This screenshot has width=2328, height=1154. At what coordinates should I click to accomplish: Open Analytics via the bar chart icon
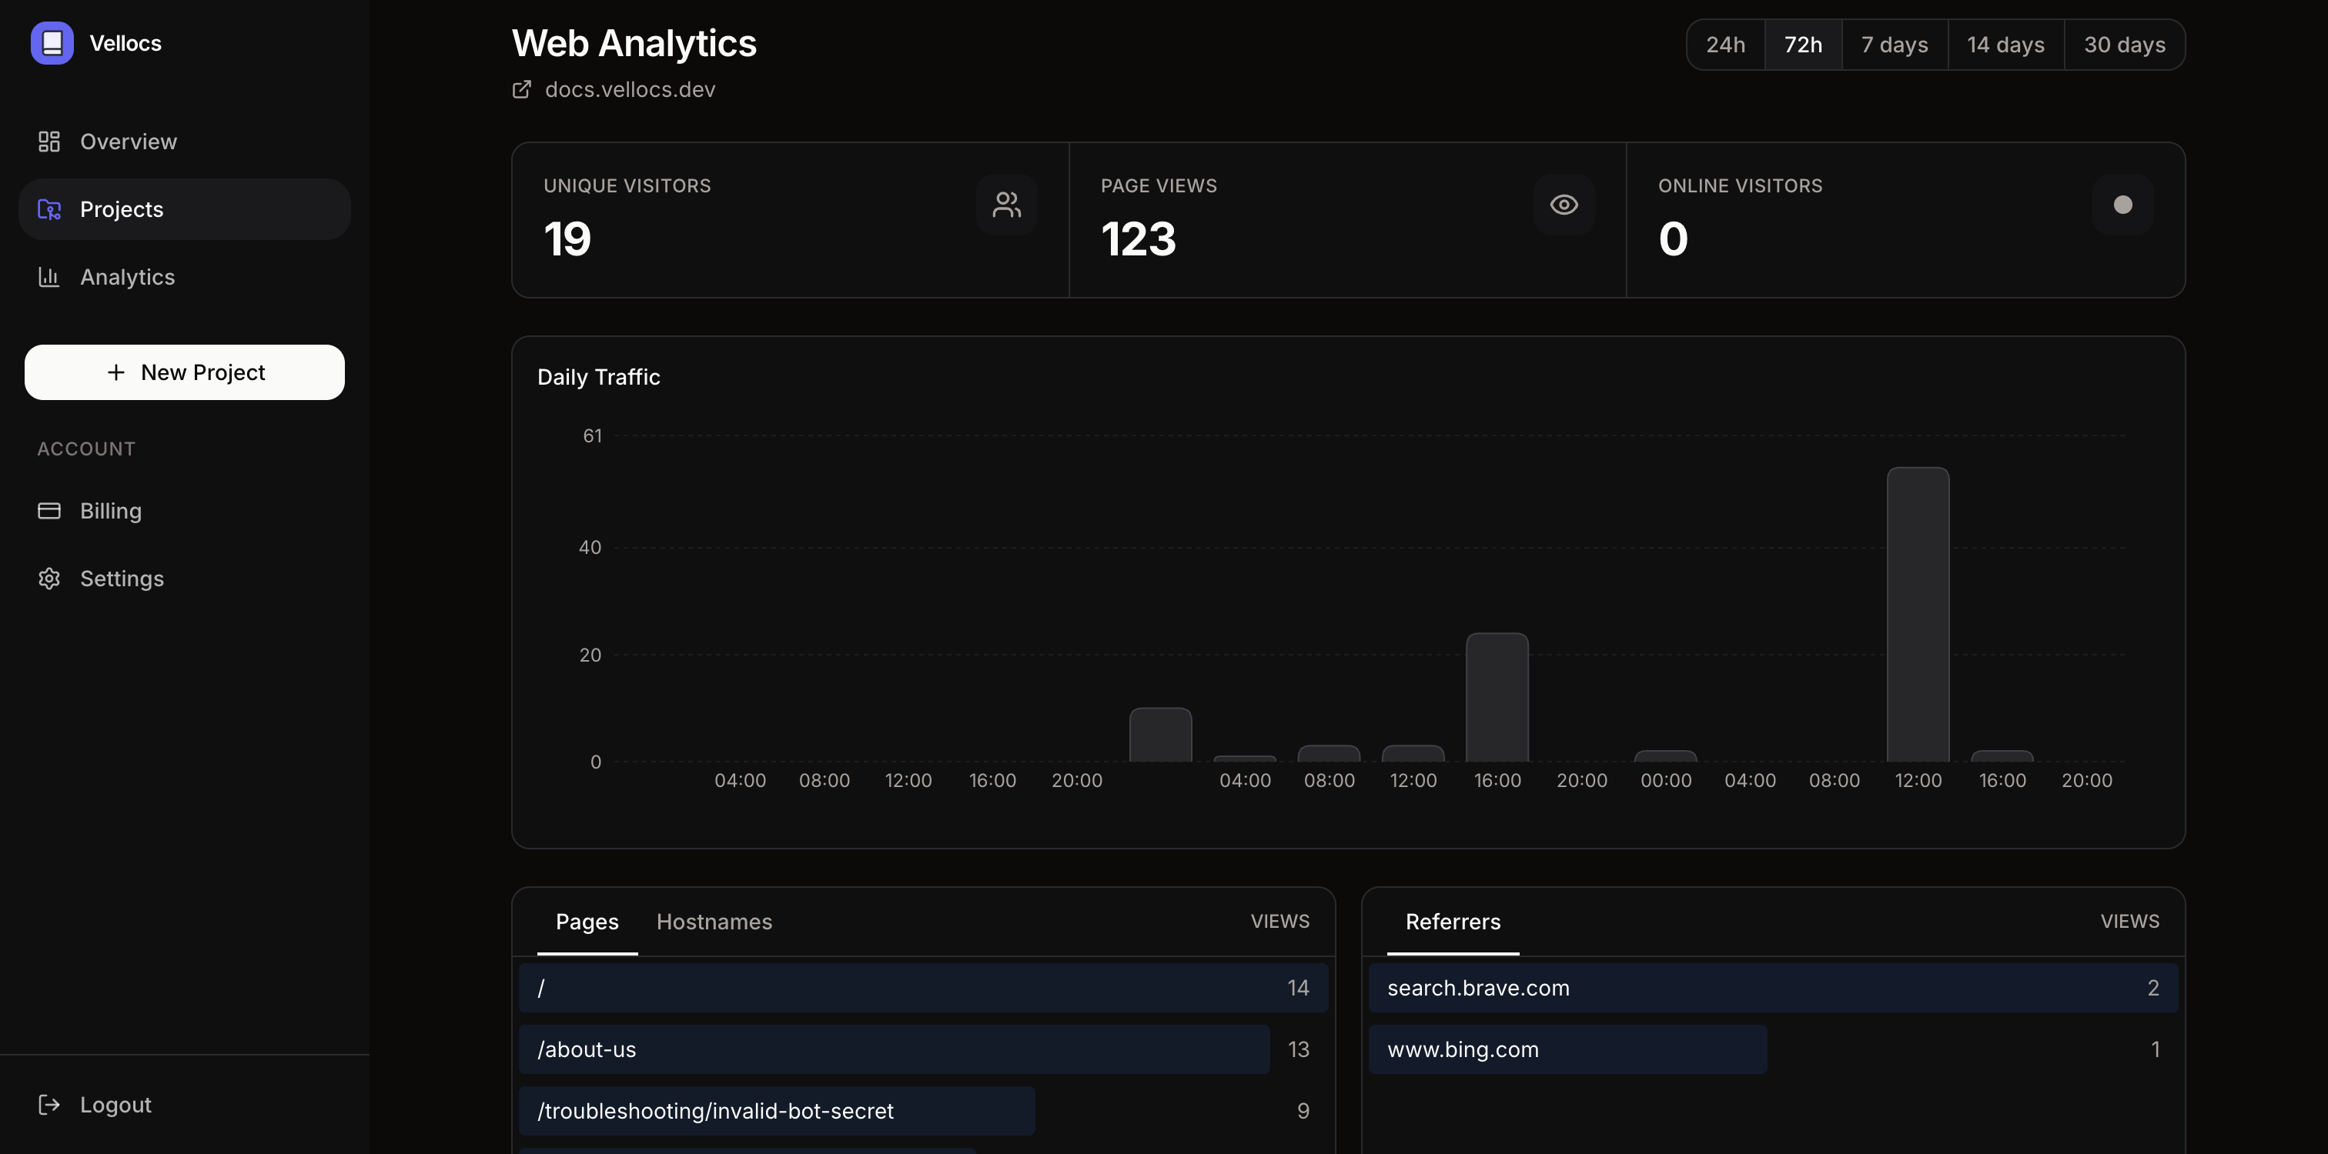point(48,277)
